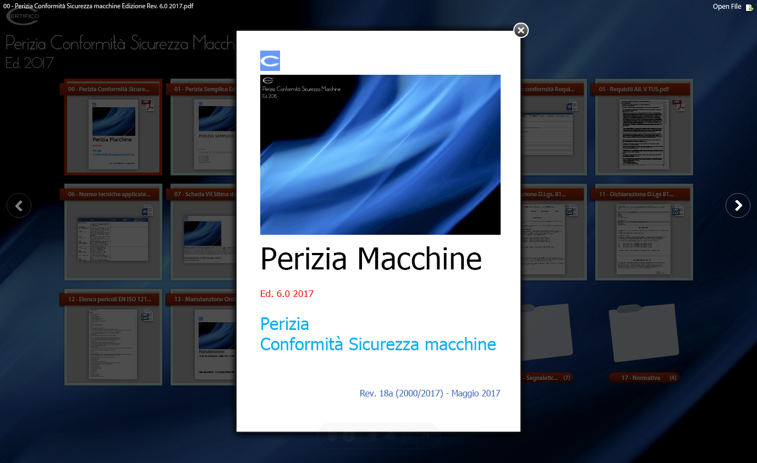Screen dimensions: 757x463
Task: Click Word icon on 11 - Dichiarazione card
Action: [678, 211]
